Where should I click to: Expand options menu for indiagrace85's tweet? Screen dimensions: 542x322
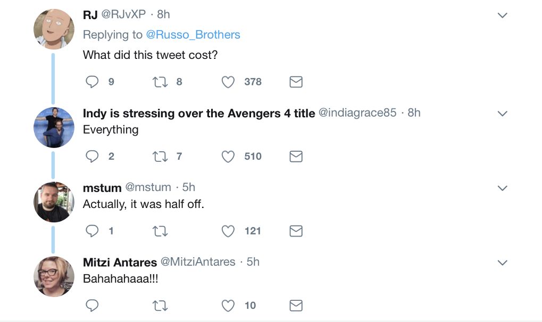[x=502, y=114]
